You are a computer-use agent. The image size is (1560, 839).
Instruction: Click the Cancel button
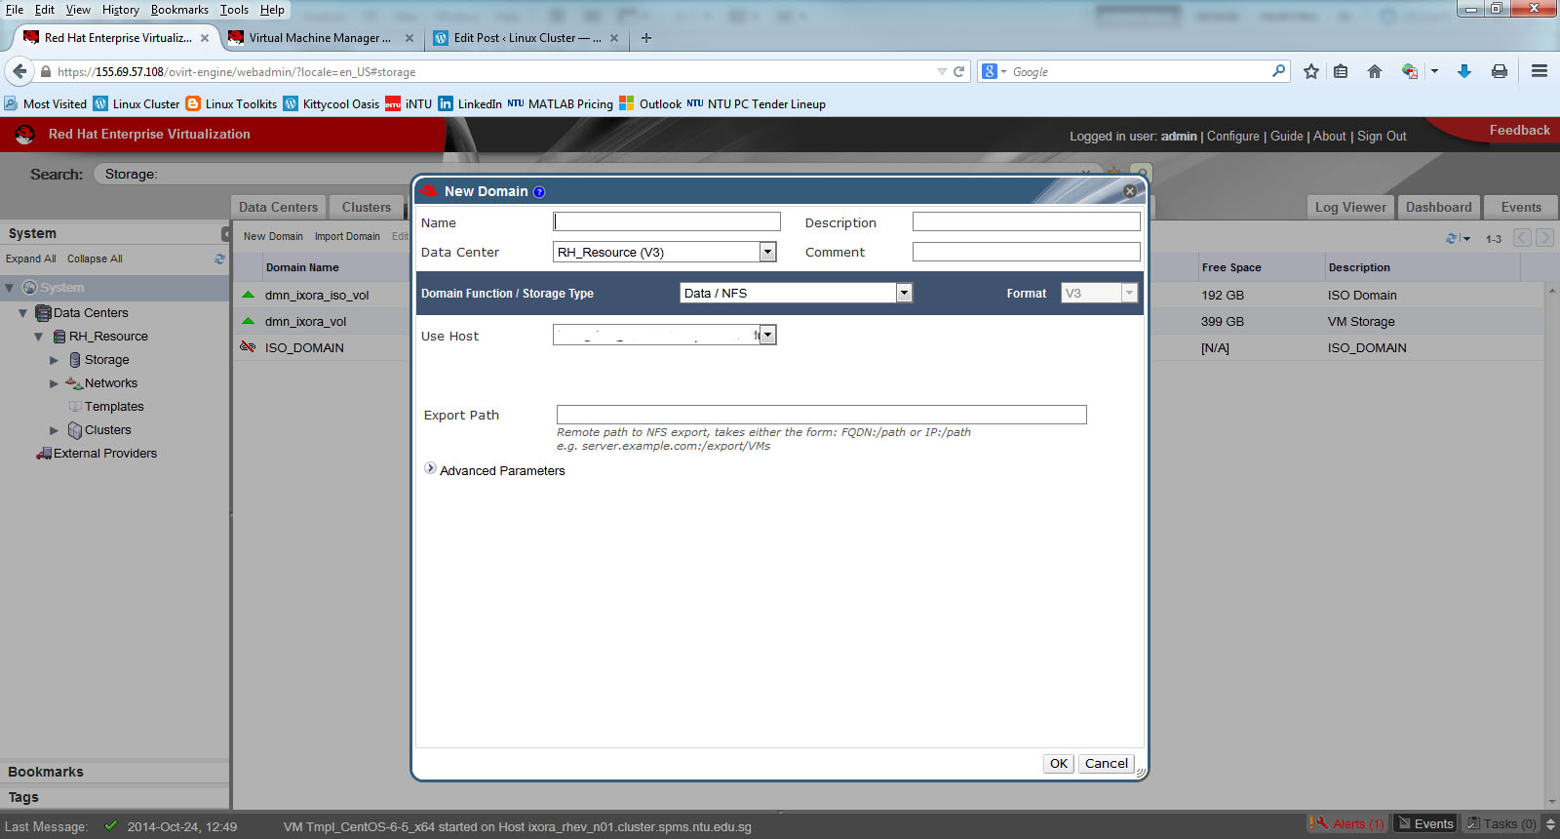point(1106,764)
